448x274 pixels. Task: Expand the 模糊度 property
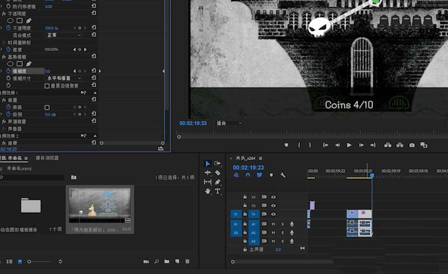pyautogui.click(x=2, y=71)
